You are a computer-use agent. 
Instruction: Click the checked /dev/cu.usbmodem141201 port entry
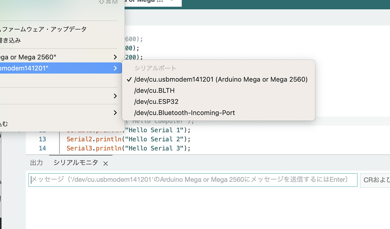coord(220,79)
